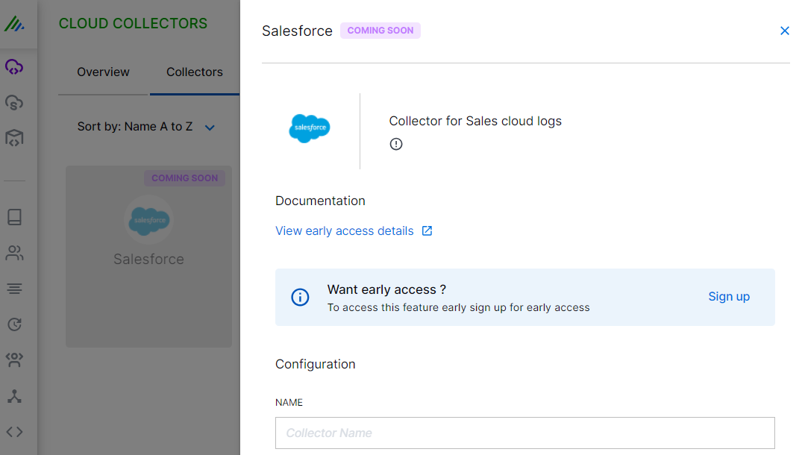Close the Salesforce details panel
The width and height of the screenshot is (802, 455).
tap(784, 31)
